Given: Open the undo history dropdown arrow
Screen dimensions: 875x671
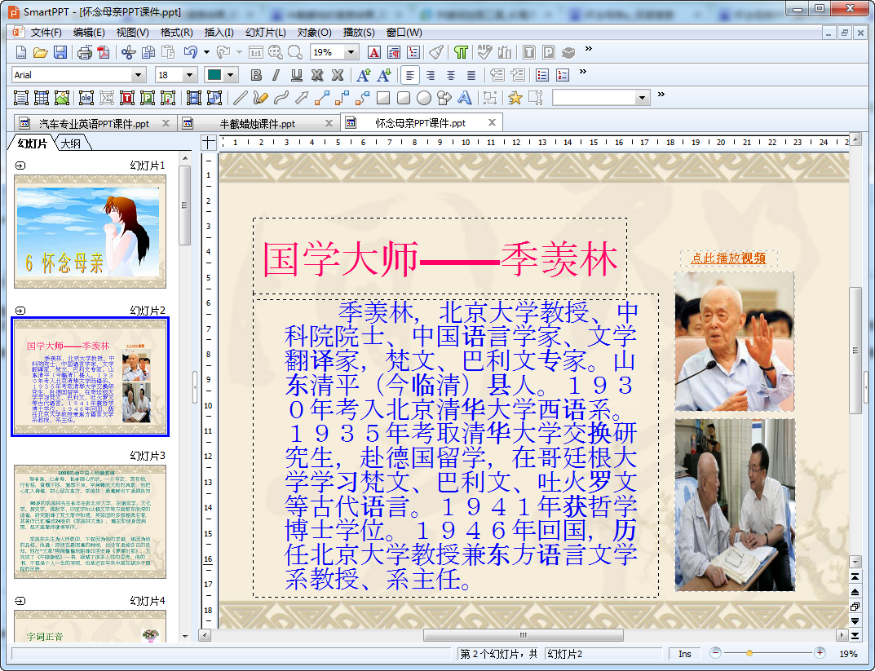Looking at the screenshot, I should click(x=206, y=52).
